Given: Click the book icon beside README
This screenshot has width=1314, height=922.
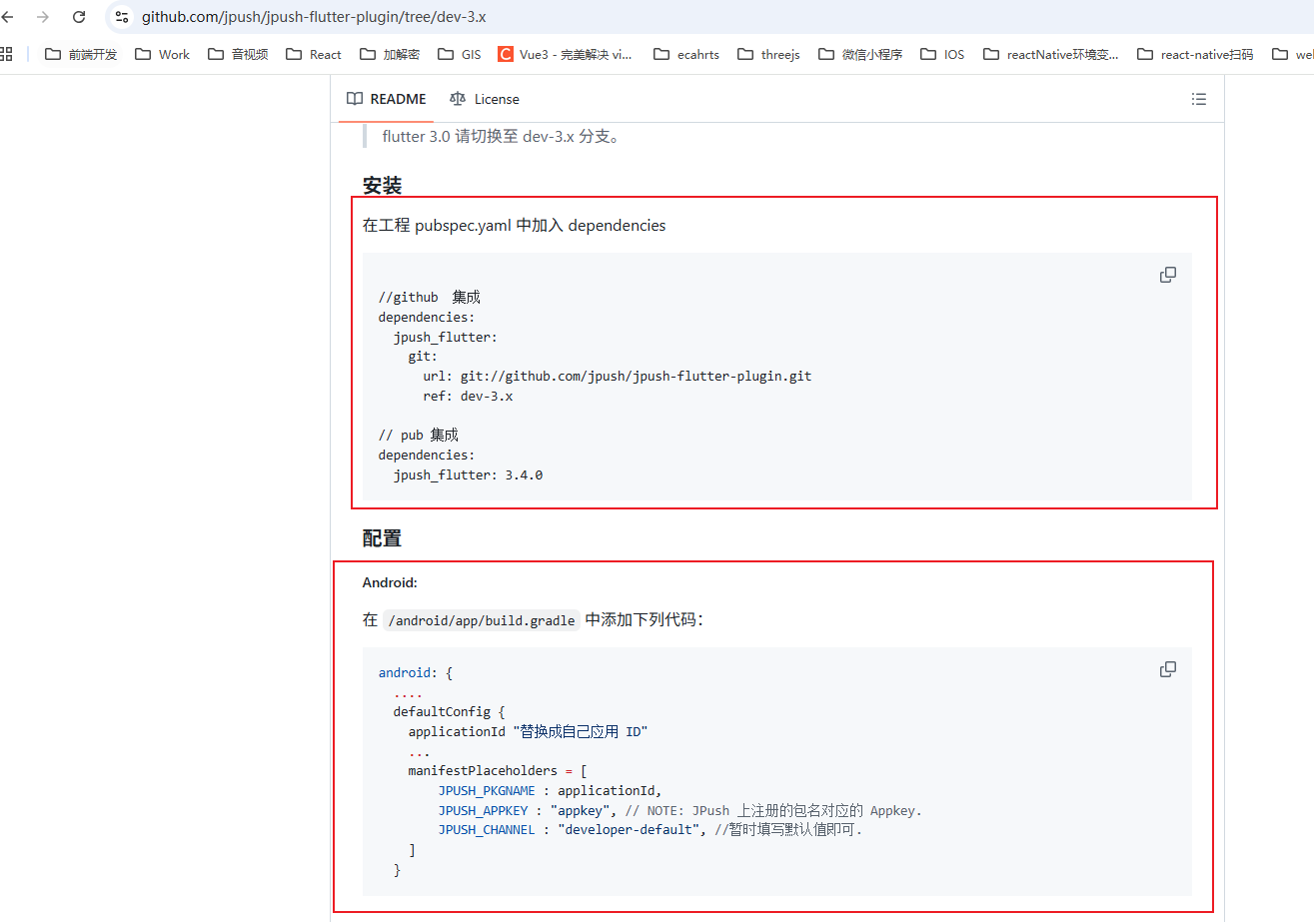Looking at the screenshot, I should click(x=354, y=99).
